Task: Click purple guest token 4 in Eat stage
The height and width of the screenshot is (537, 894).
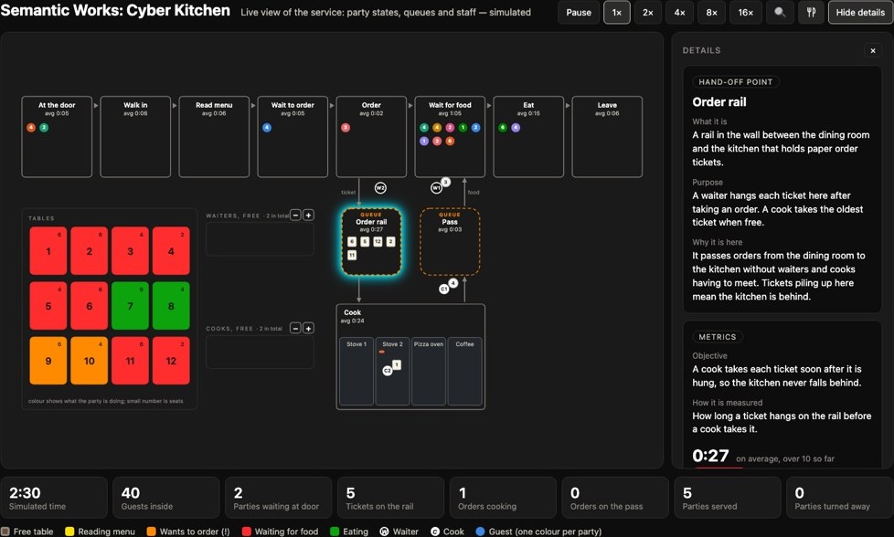Action: pos(516,128)
